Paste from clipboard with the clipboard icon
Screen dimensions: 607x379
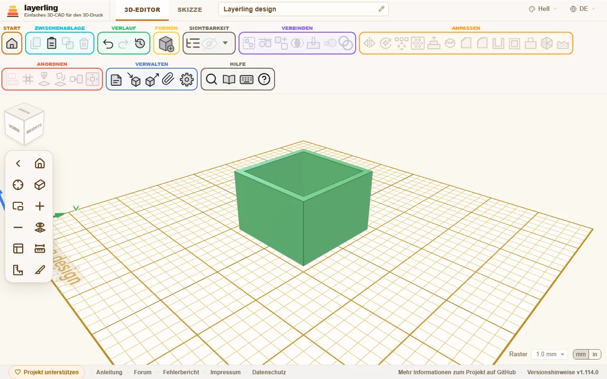click(x=52, y=44)
